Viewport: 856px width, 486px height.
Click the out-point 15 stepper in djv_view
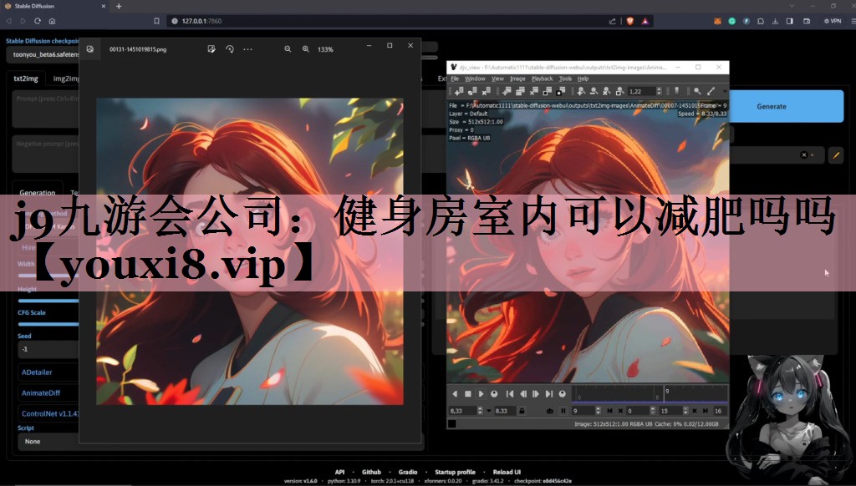pos(685,412)
